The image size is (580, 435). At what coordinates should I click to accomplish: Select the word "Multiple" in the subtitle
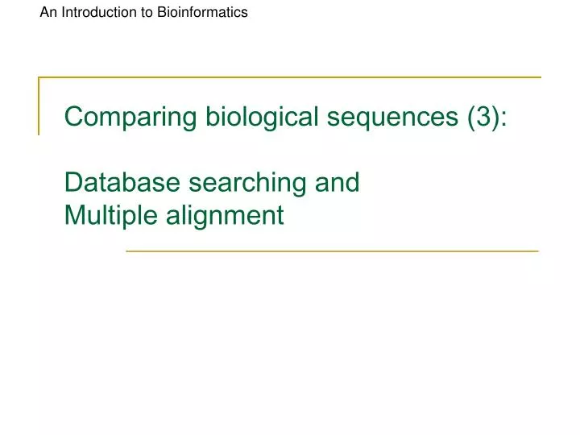pyautogui.click(x=110, y=216)
